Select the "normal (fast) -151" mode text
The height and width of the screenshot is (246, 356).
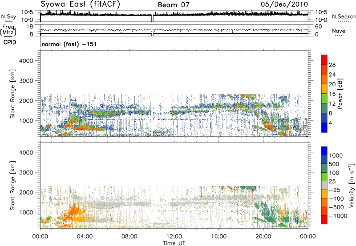point(69,44)
